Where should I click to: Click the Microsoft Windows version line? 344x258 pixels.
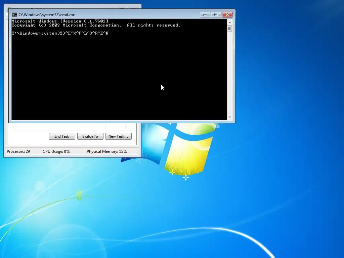[x=60, y=21]
